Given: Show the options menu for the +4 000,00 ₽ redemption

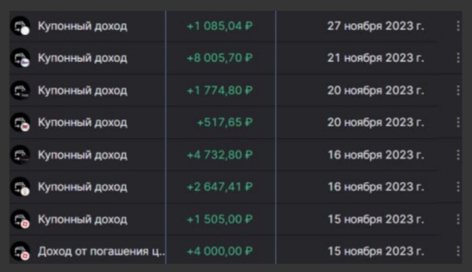Looking at the screenshot, I should (x=458, y=251).
